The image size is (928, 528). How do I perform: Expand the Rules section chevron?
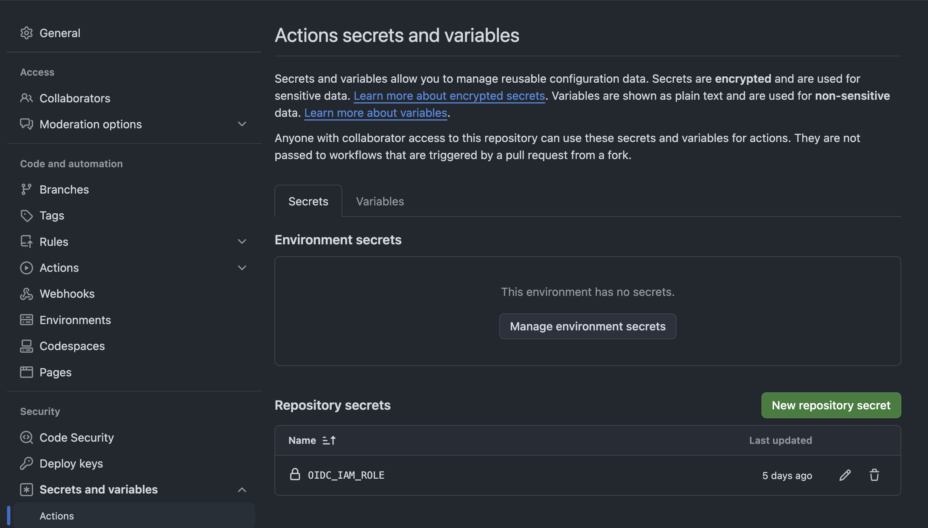click(x=242, y=241)
